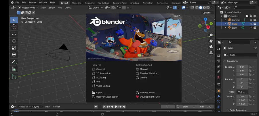Toggle camera view with camera icon
The image size is (259, 116).
pos(211,47)
